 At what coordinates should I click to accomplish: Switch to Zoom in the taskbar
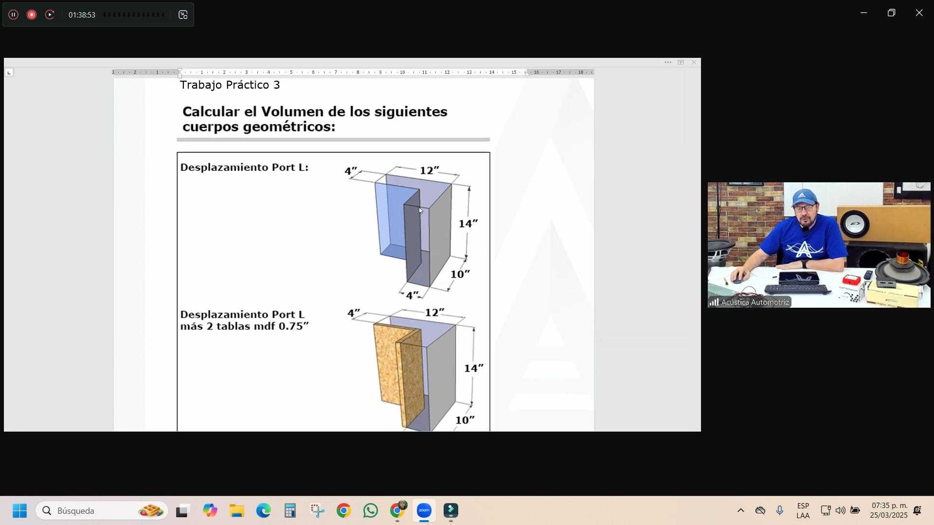click(x=424, y=511)
